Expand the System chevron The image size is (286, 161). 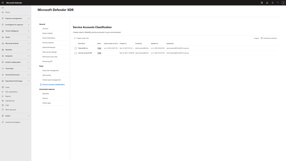point(28,116)
